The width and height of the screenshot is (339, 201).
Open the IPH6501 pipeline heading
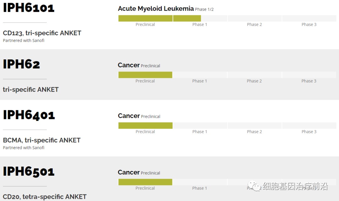(29, 171)
